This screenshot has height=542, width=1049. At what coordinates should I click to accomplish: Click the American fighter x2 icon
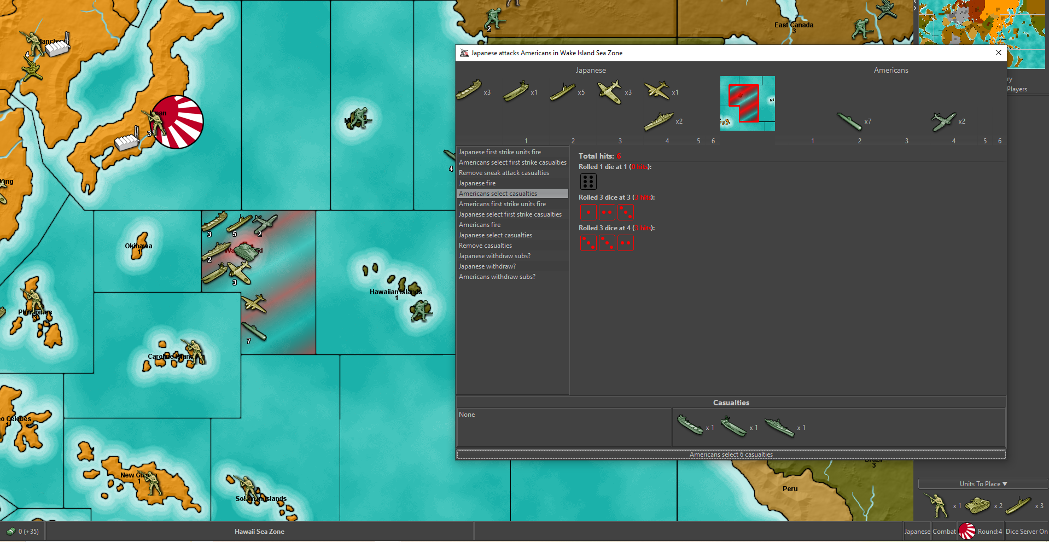(x=943, y=121)
